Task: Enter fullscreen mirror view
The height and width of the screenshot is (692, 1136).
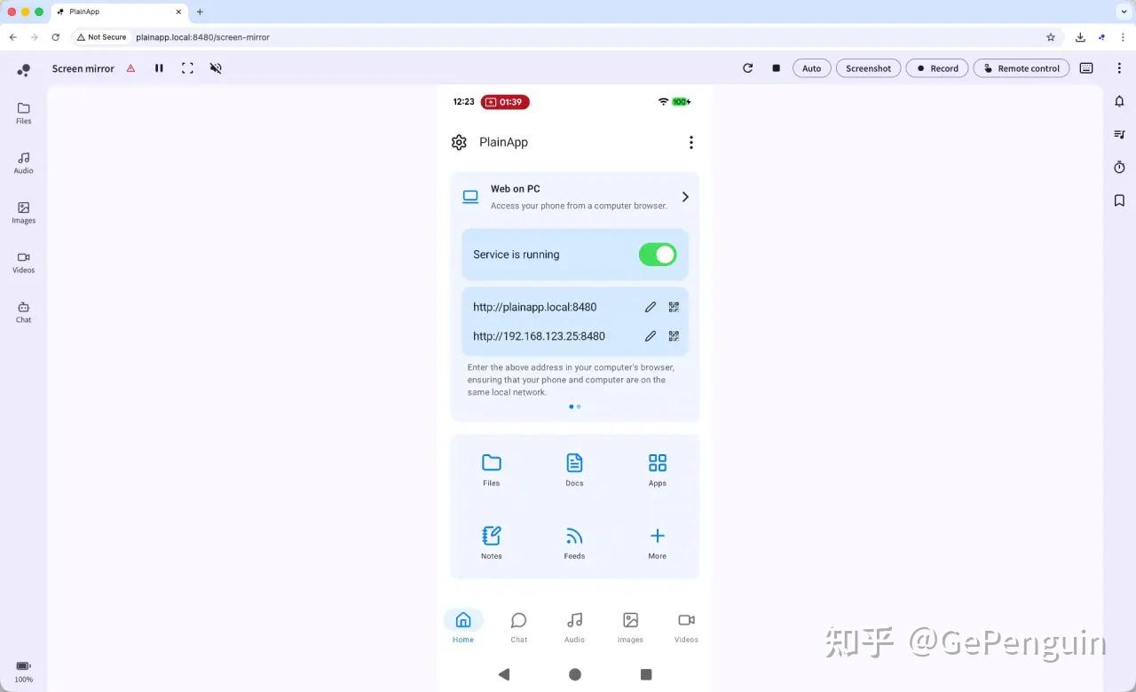Action: 187,68
